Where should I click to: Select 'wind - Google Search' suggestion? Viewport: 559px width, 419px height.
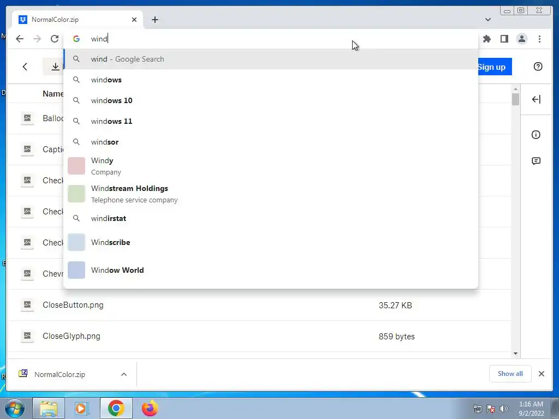point(271,59)
